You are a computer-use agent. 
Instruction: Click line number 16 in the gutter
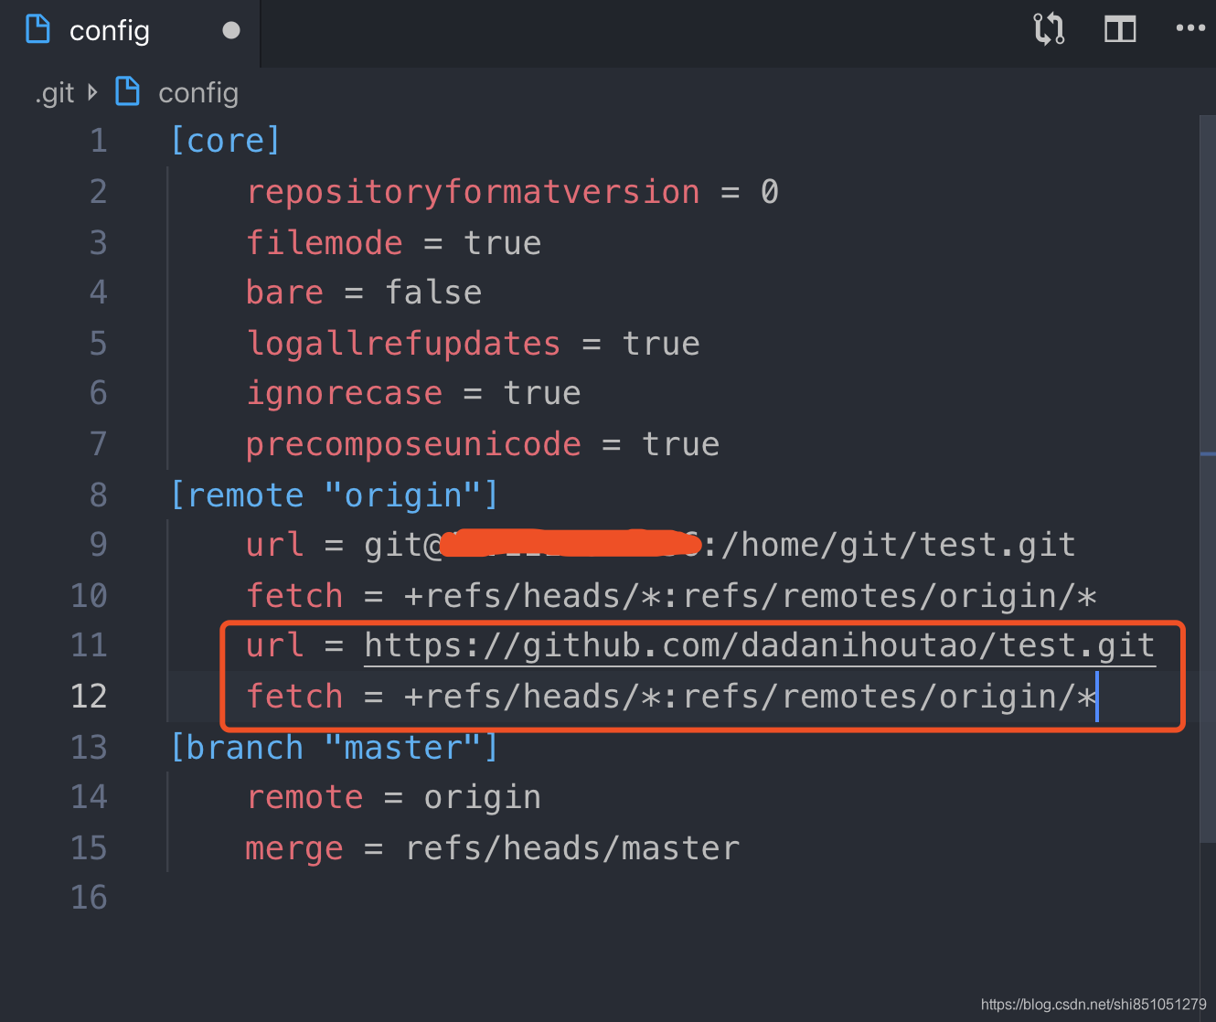coord(89,898)
